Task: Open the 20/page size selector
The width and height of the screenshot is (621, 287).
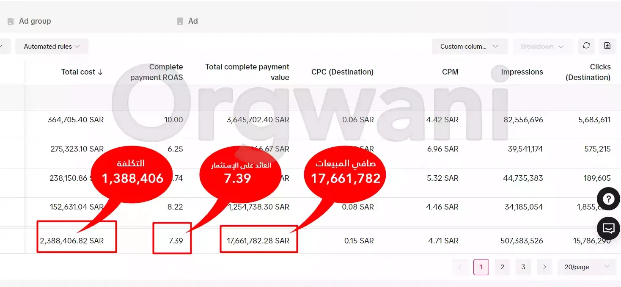Action: click(586, 267)
